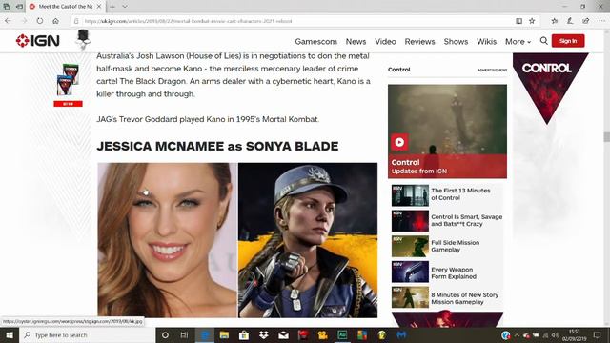Image resolution: width=610 pixels, height=343 pixels.
Task: Click the browser Back arrow
Action: [x=9, y=21]
